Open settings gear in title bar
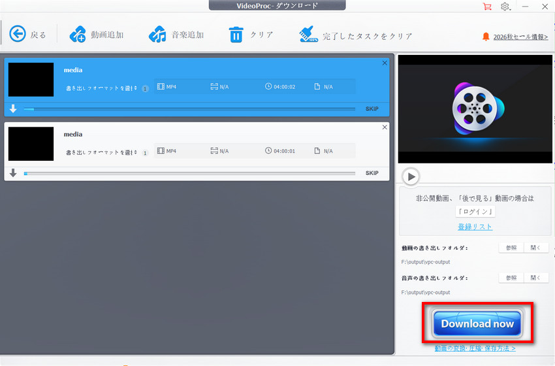This screenshot has width=555, height=366. (505, 7)
